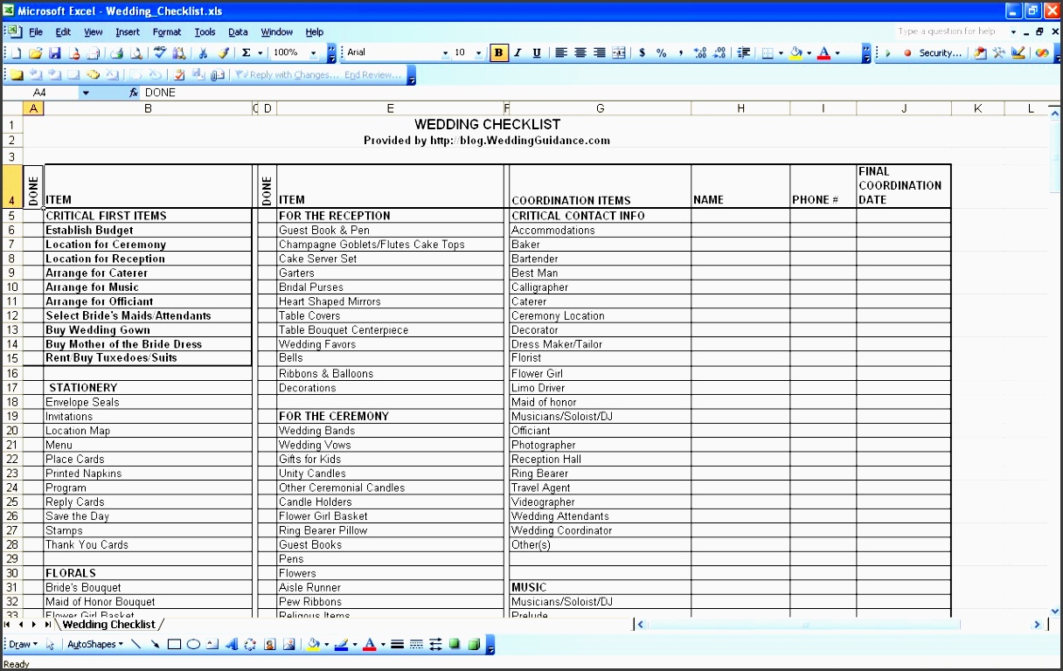Screen dimensions: 1063x671
Task: Toggle Bold formatting off
Action: 498,53
